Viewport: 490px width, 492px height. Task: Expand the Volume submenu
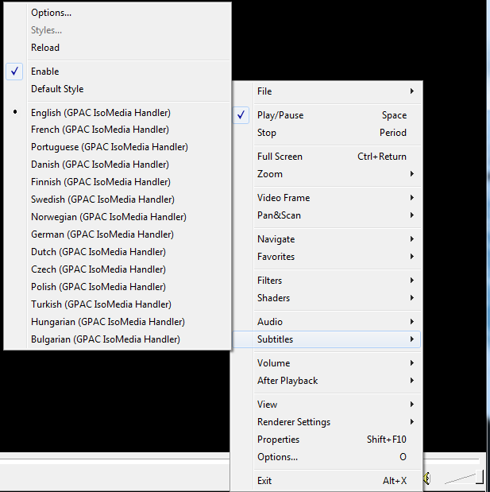[326, 363]
